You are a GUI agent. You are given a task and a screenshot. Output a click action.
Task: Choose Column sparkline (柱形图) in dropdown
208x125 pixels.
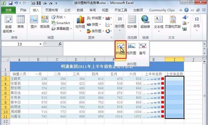[131, 49]
